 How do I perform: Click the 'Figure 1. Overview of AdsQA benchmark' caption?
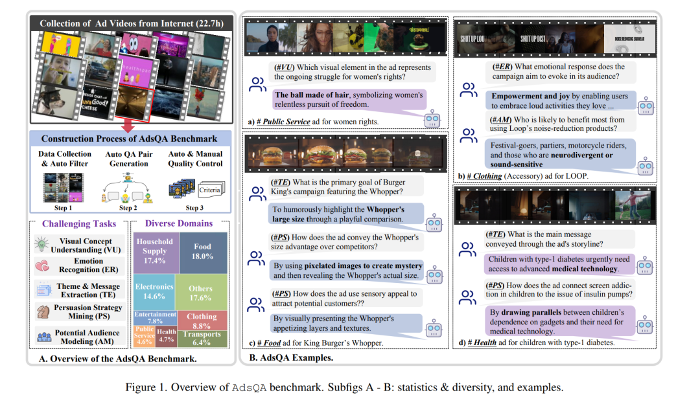pyautogui.click(x=344, y=387)
